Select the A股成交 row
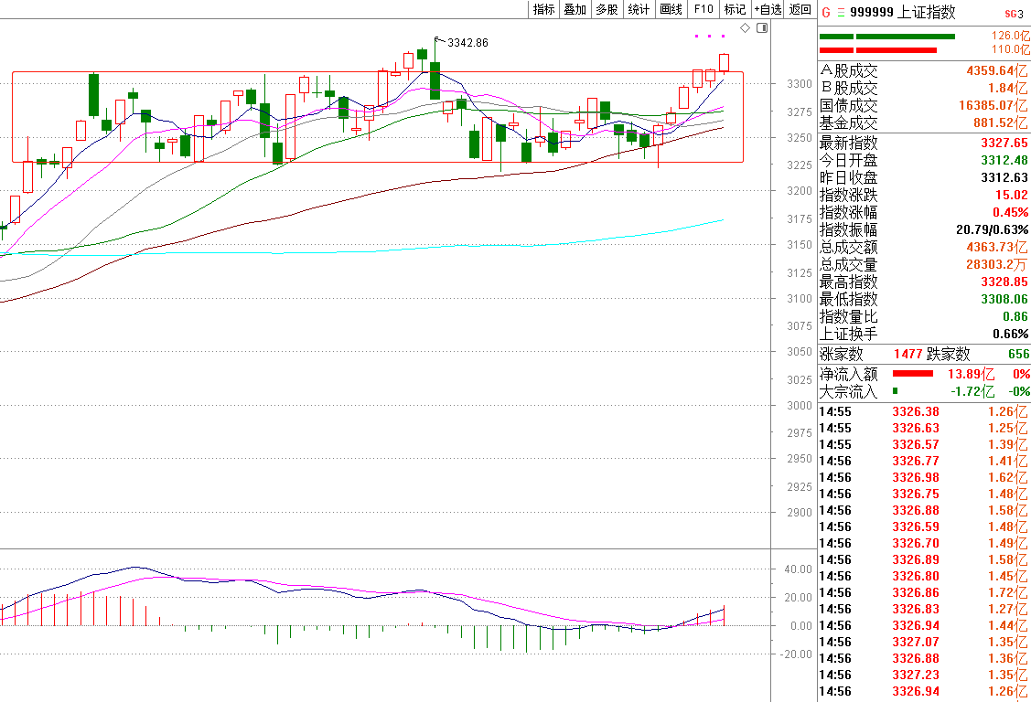The height and width of the screenshot is (702, 1031). 924,70
